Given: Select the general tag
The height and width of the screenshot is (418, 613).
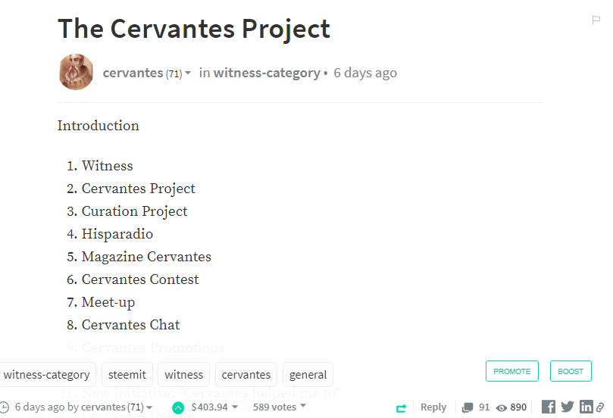Looking at the screenshot, I should pyautogui.click(x=308, y=375).
